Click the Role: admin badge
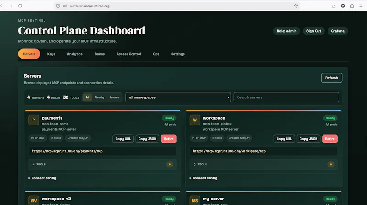 point(286,31)
